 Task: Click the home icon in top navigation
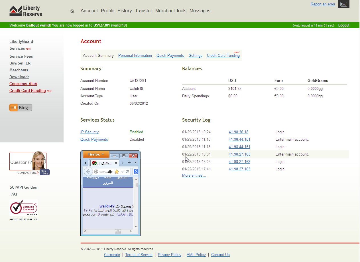tap(72, 11)
